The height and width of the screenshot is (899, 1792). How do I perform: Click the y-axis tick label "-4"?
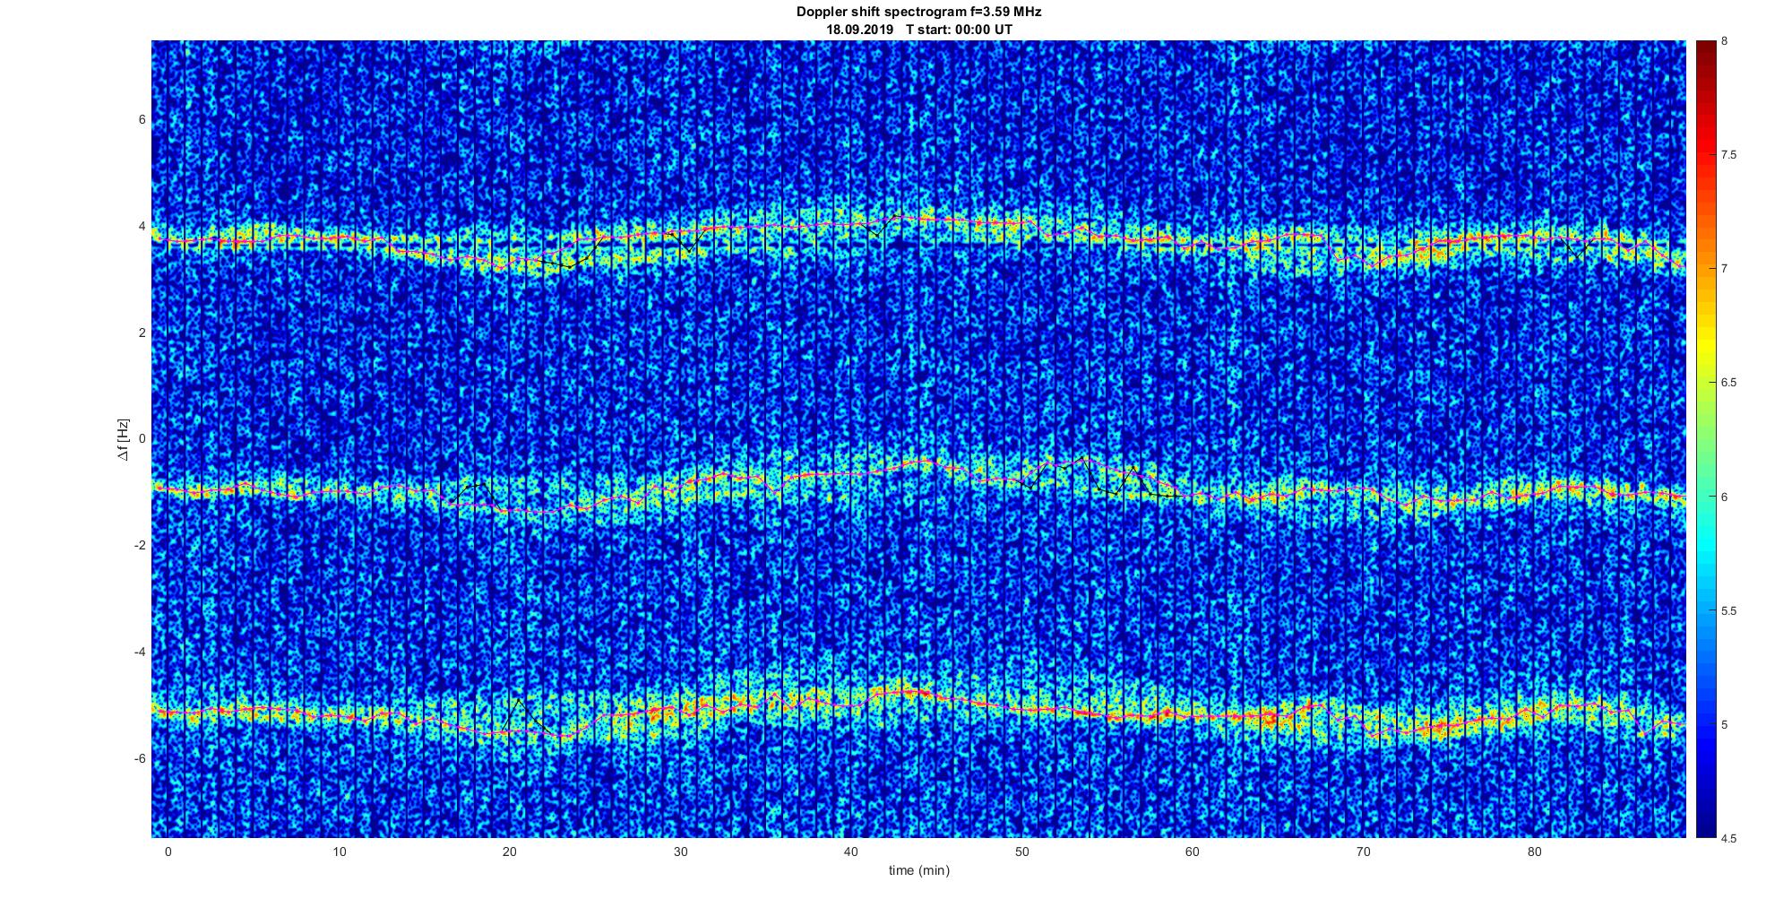tap(140, 652)
